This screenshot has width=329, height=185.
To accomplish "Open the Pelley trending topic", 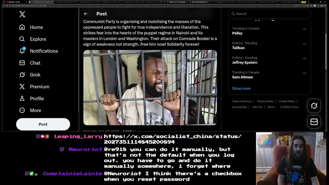I will click(237, 33).
